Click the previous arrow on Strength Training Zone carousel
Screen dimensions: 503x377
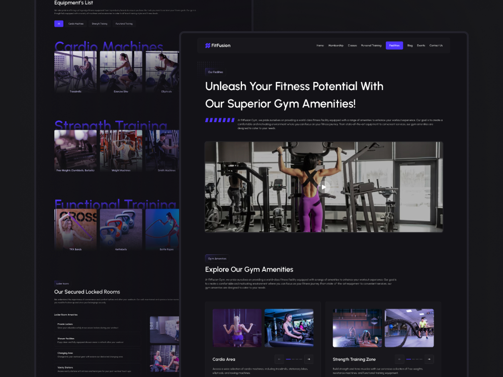pyautogui.click(x=399, y=359)
